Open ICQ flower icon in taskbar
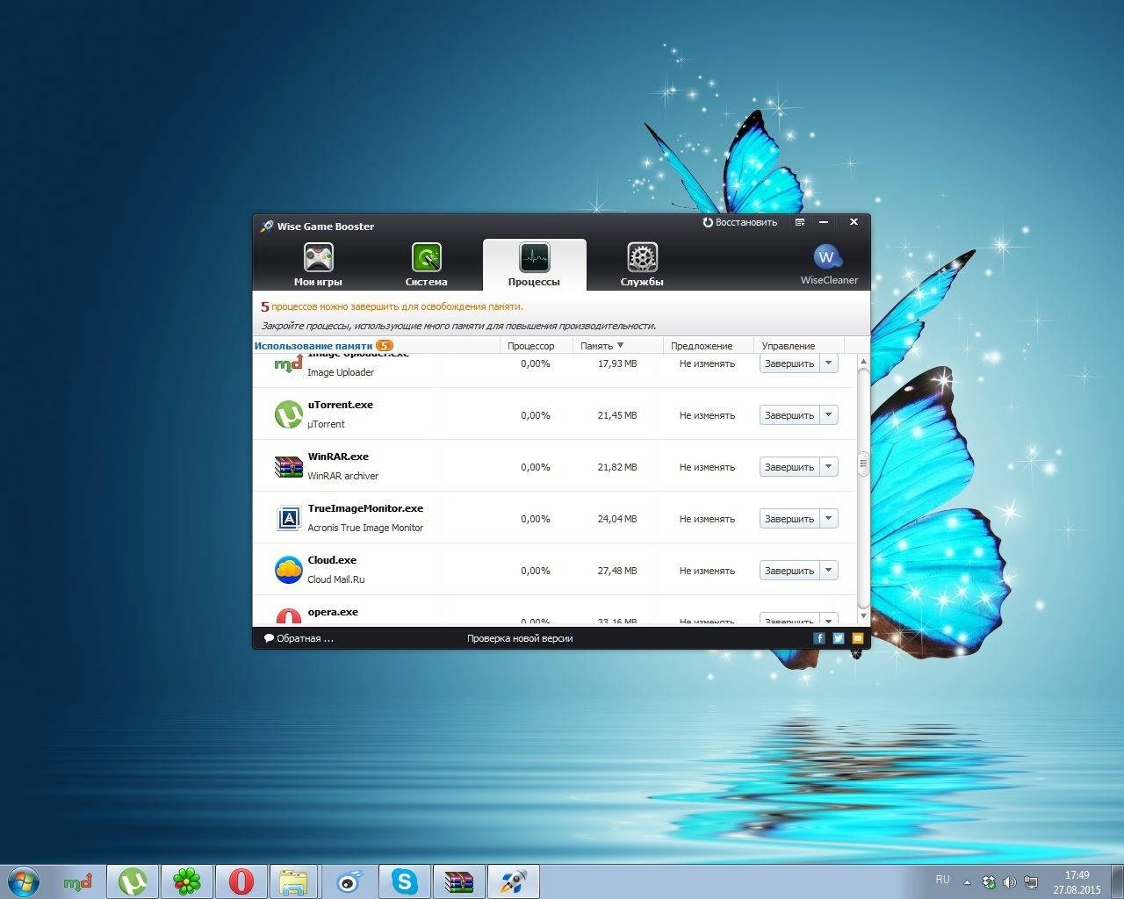 point(187,881)
